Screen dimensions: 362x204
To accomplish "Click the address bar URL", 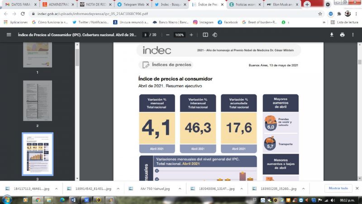I will pyautogui.click(x=93, y=14).
